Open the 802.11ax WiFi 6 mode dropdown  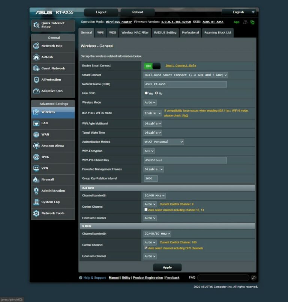click(x=153, y=113)
